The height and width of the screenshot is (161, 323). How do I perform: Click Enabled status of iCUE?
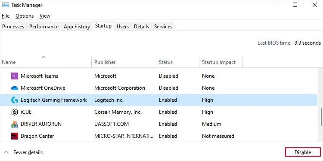click(168, 112)
